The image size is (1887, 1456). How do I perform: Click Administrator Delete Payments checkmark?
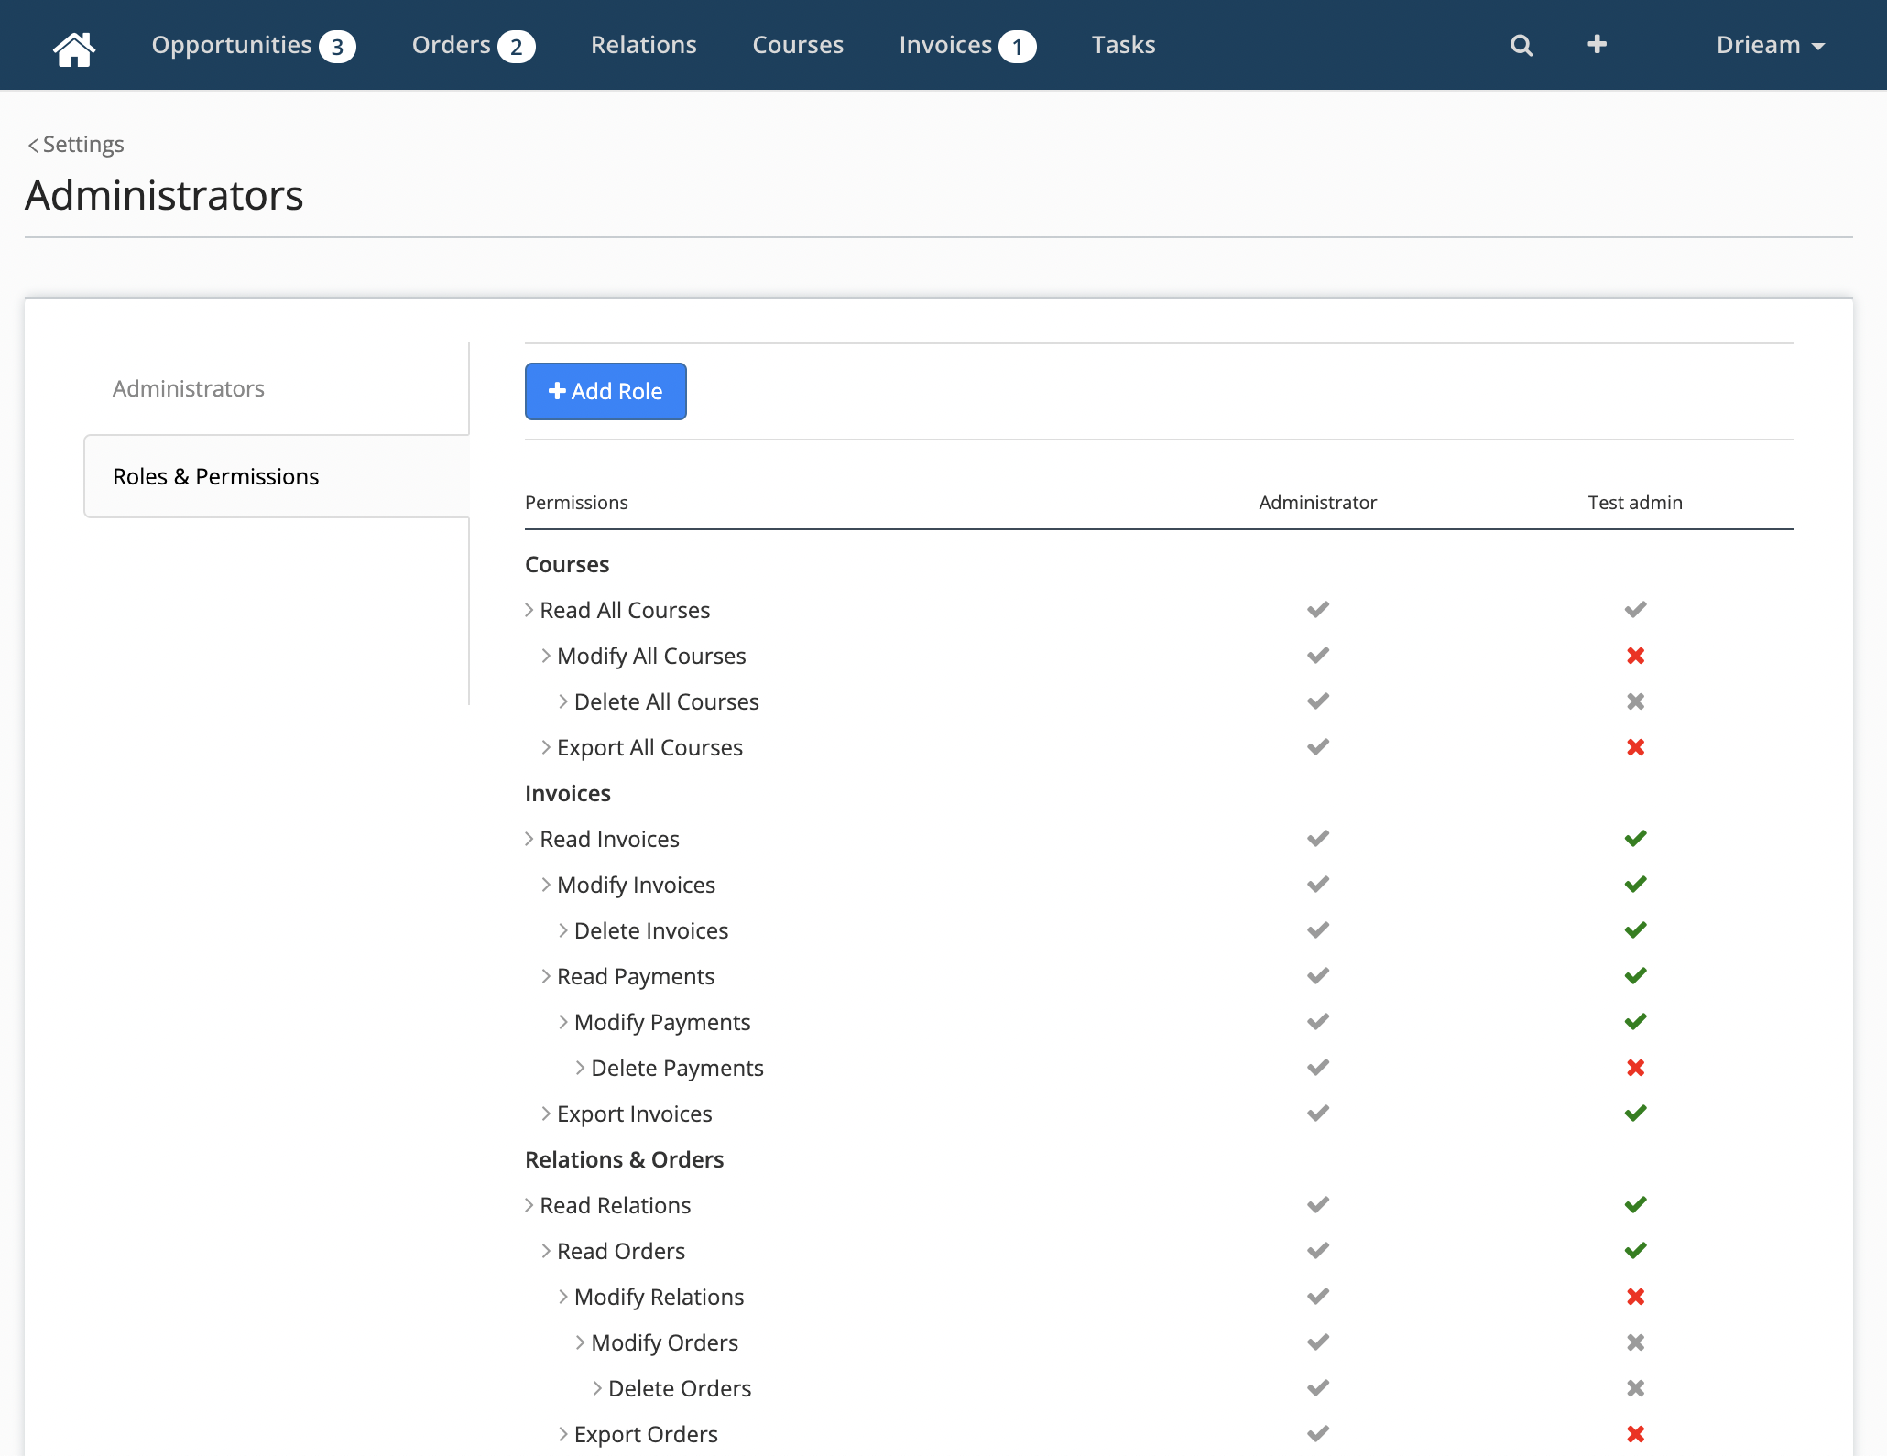click(1317, 1067)
